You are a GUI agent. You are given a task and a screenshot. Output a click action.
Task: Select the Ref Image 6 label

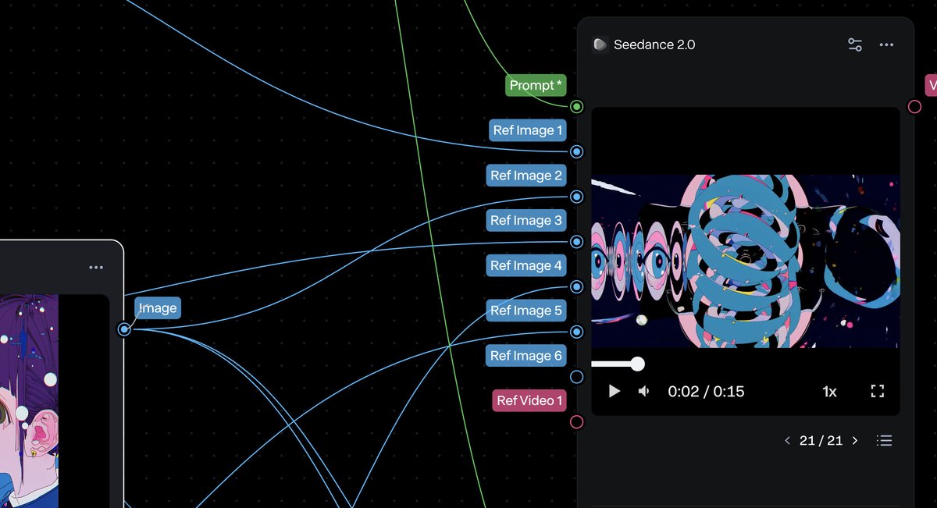[x=526, y=356]
